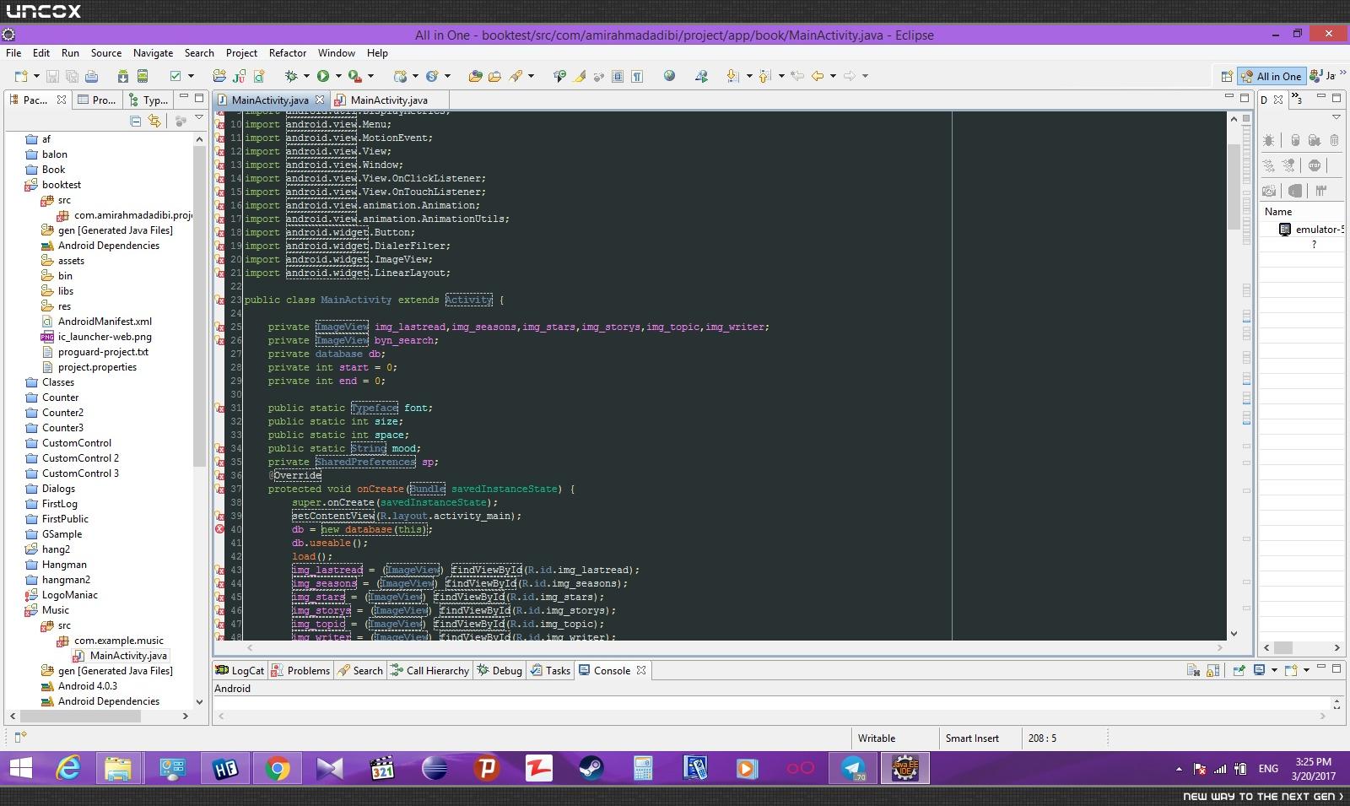Select AndroidManifest.xml in the project tree
The image size is (1350, 806).
pyautogui.click(x=105, y=322)
